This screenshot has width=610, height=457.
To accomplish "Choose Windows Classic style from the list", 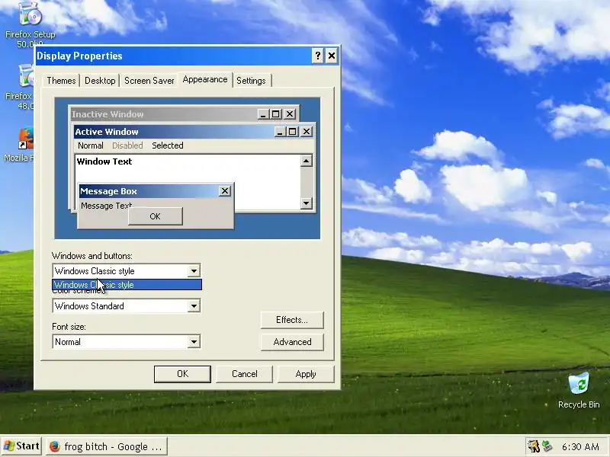I will (x=127, y=285).
